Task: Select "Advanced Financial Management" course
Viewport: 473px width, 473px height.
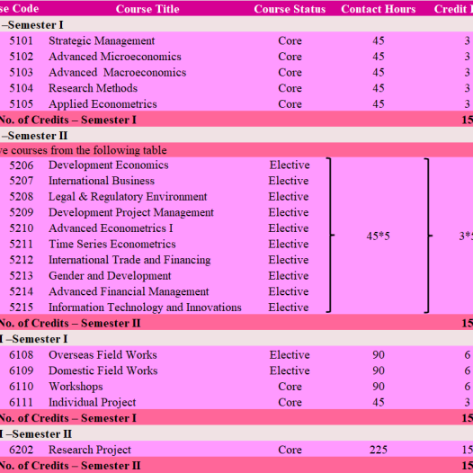Action: click(x=129, y=291)
